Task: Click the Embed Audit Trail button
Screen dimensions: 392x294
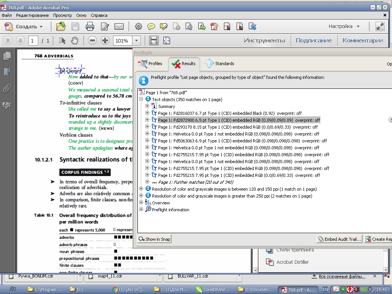Action: pyautogui.click(x=340, y=239)
